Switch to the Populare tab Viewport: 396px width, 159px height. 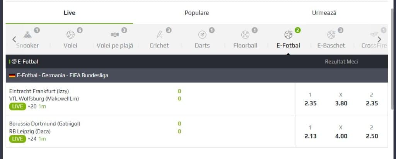pos(197,13)
